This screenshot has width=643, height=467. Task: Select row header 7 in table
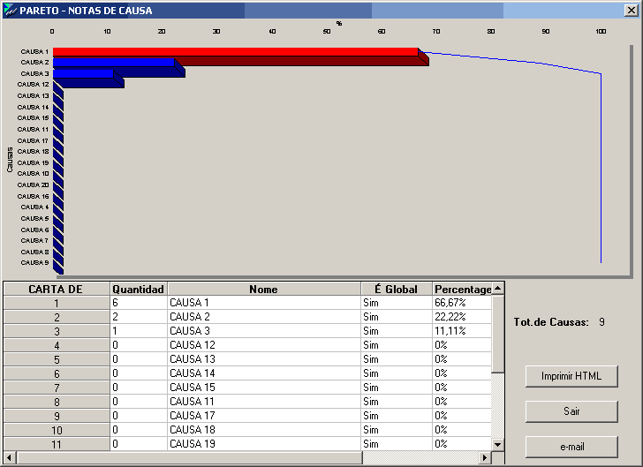click(57, 388)
